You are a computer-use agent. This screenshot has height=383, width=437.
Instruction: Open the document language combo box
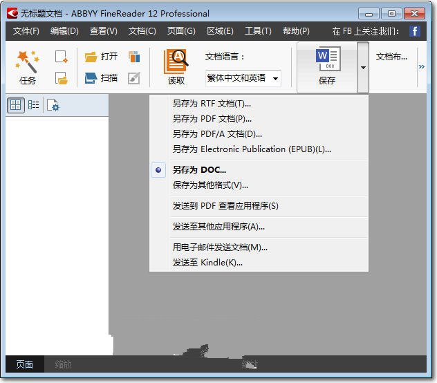pos(243,78)
